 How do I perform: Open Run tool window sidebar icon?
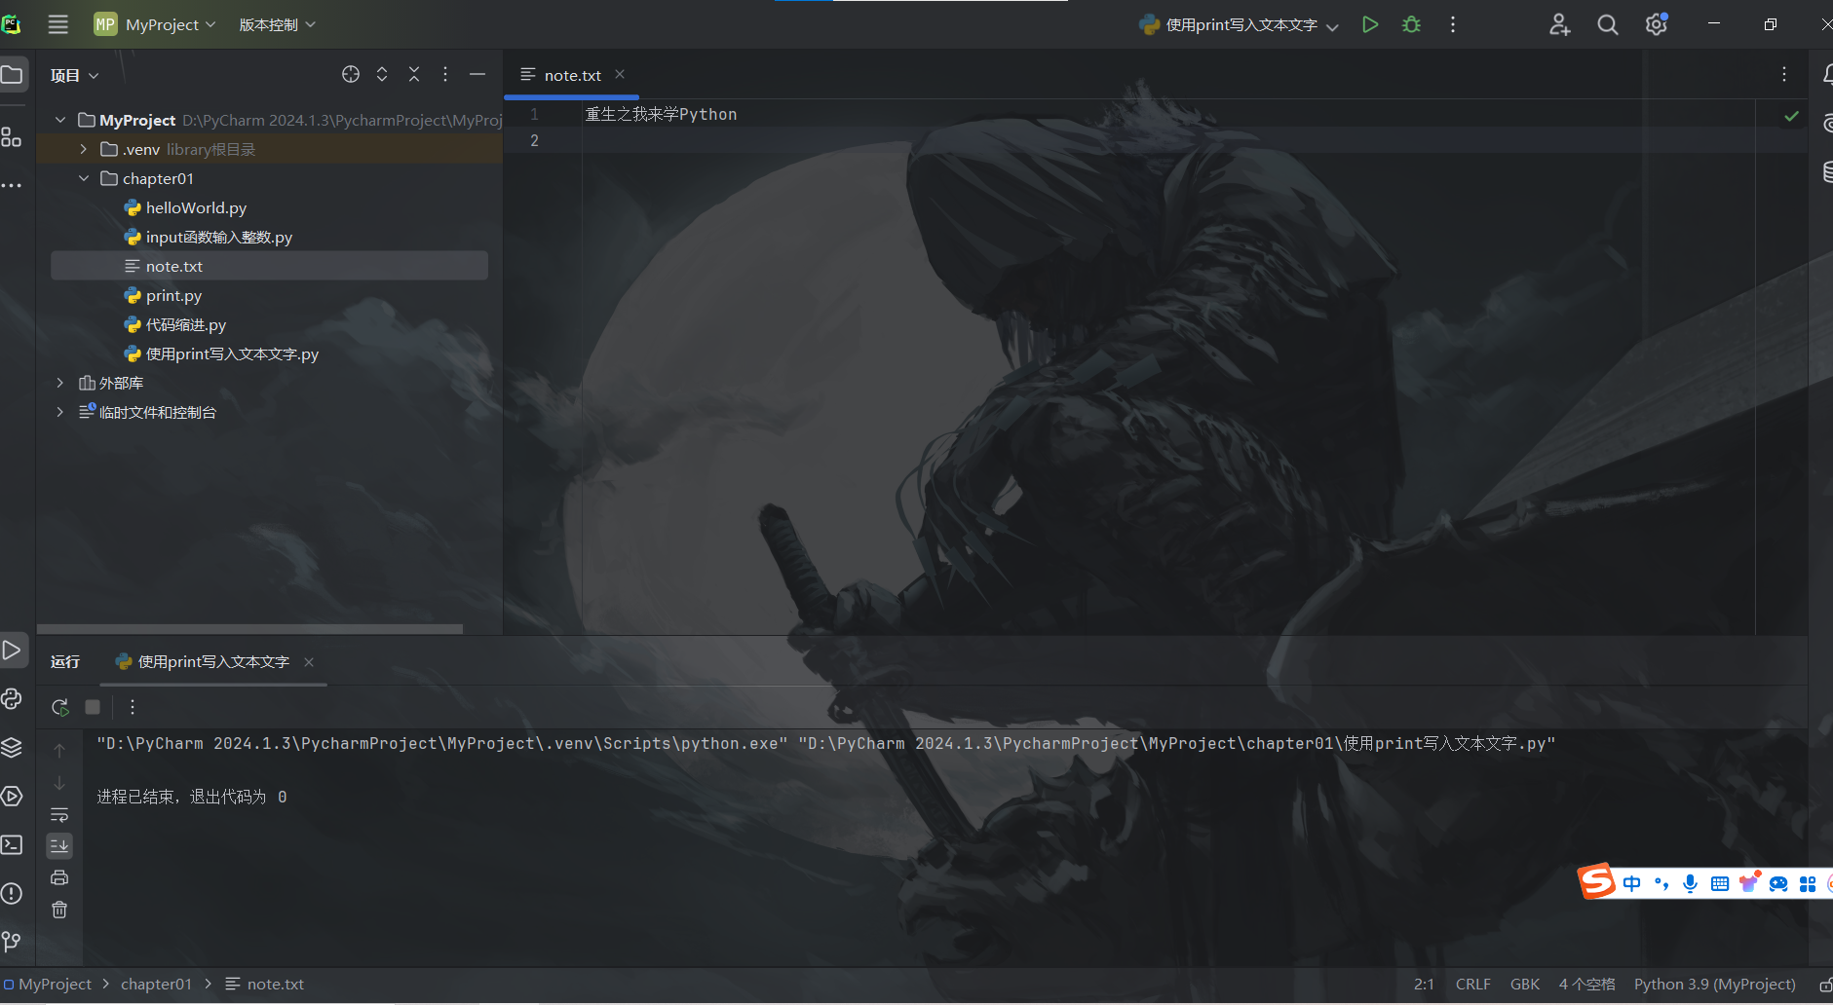(12, 650)
